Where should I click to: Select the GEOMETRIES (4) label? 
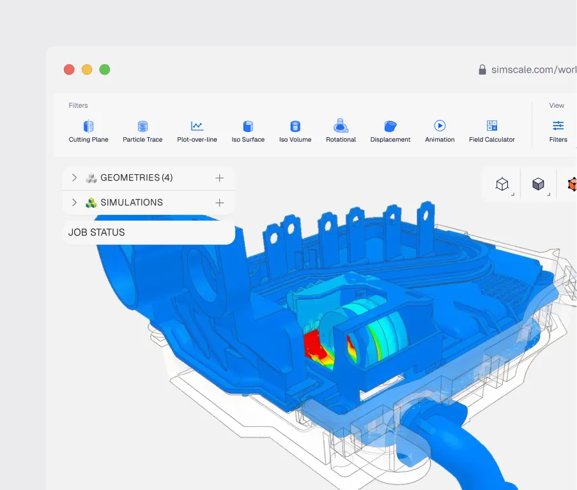pos(137,178)
